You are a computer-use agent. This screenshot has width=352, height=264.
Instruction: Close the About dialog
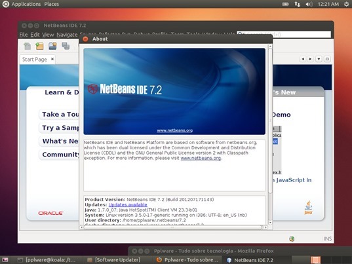(x=85, y=39)
